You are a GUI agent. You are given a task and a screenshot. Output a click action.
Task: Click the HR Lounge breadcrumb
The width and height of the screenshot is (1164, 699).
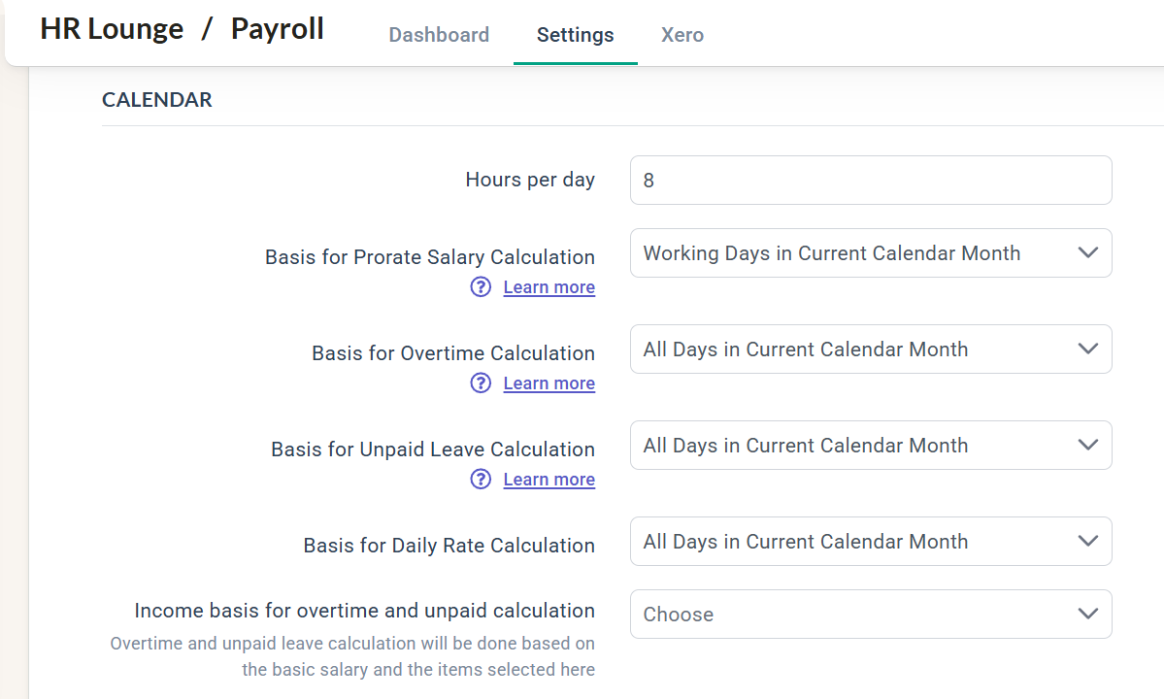pyautogui.click(x=111, y=28)
